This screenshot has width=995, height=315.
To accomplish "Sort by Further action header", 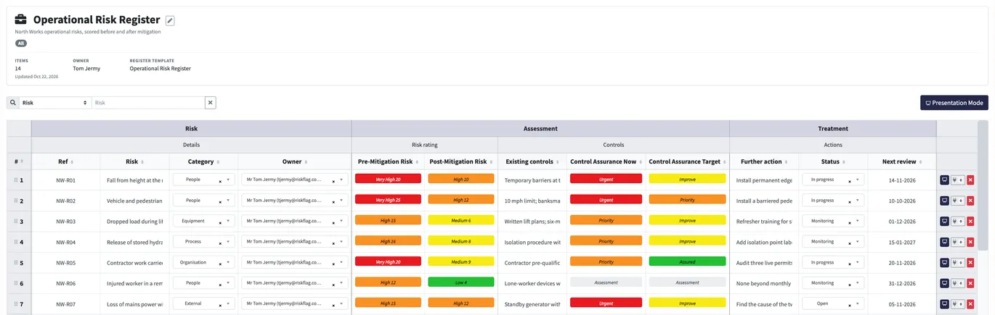I will click(x=764, y=161).
